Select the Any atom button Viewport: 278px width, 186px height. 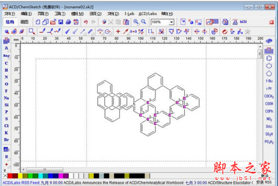click(x=7, y=56)
